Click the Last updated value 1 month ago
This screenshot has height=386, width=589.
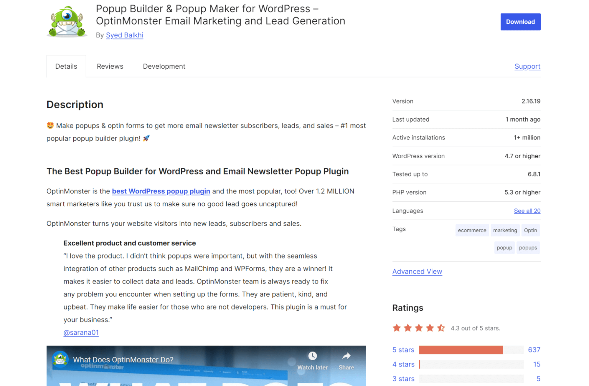[x=523, y=120]
